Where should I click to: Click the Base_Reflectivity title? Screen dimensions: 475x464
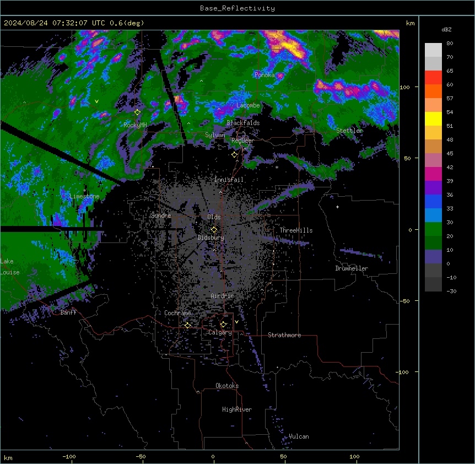(237, 8)
